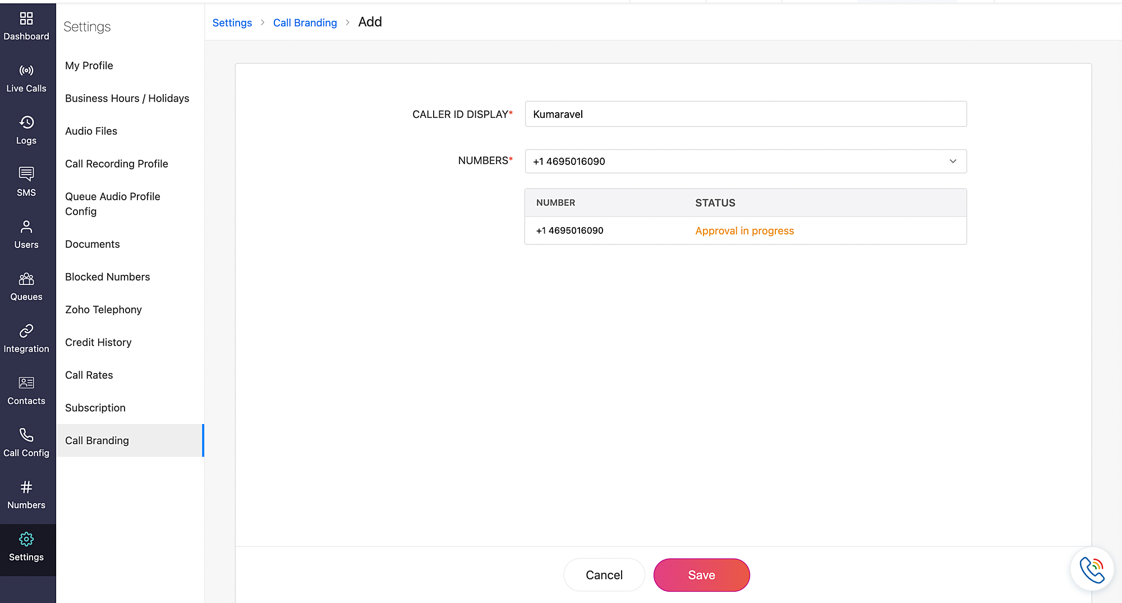The image size is (1122, 603).
Task: Click the Save button
Action: tap(701, 575)
